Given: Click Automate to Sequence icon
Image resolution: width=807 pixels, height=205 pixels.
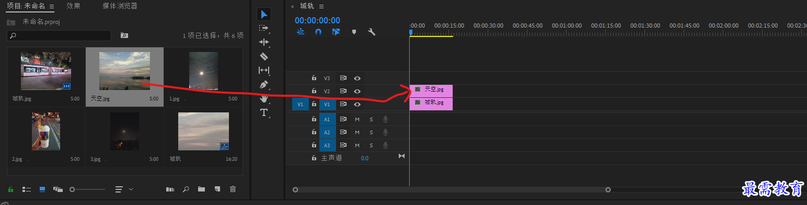Looking at the screenshot, I should click(170, 189).
